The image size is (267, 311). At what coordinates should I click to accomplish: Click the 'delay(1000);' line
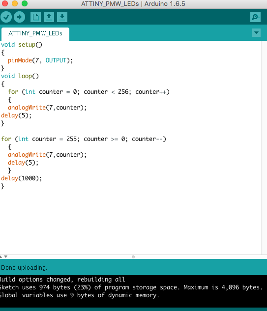(x=22, y=178)
